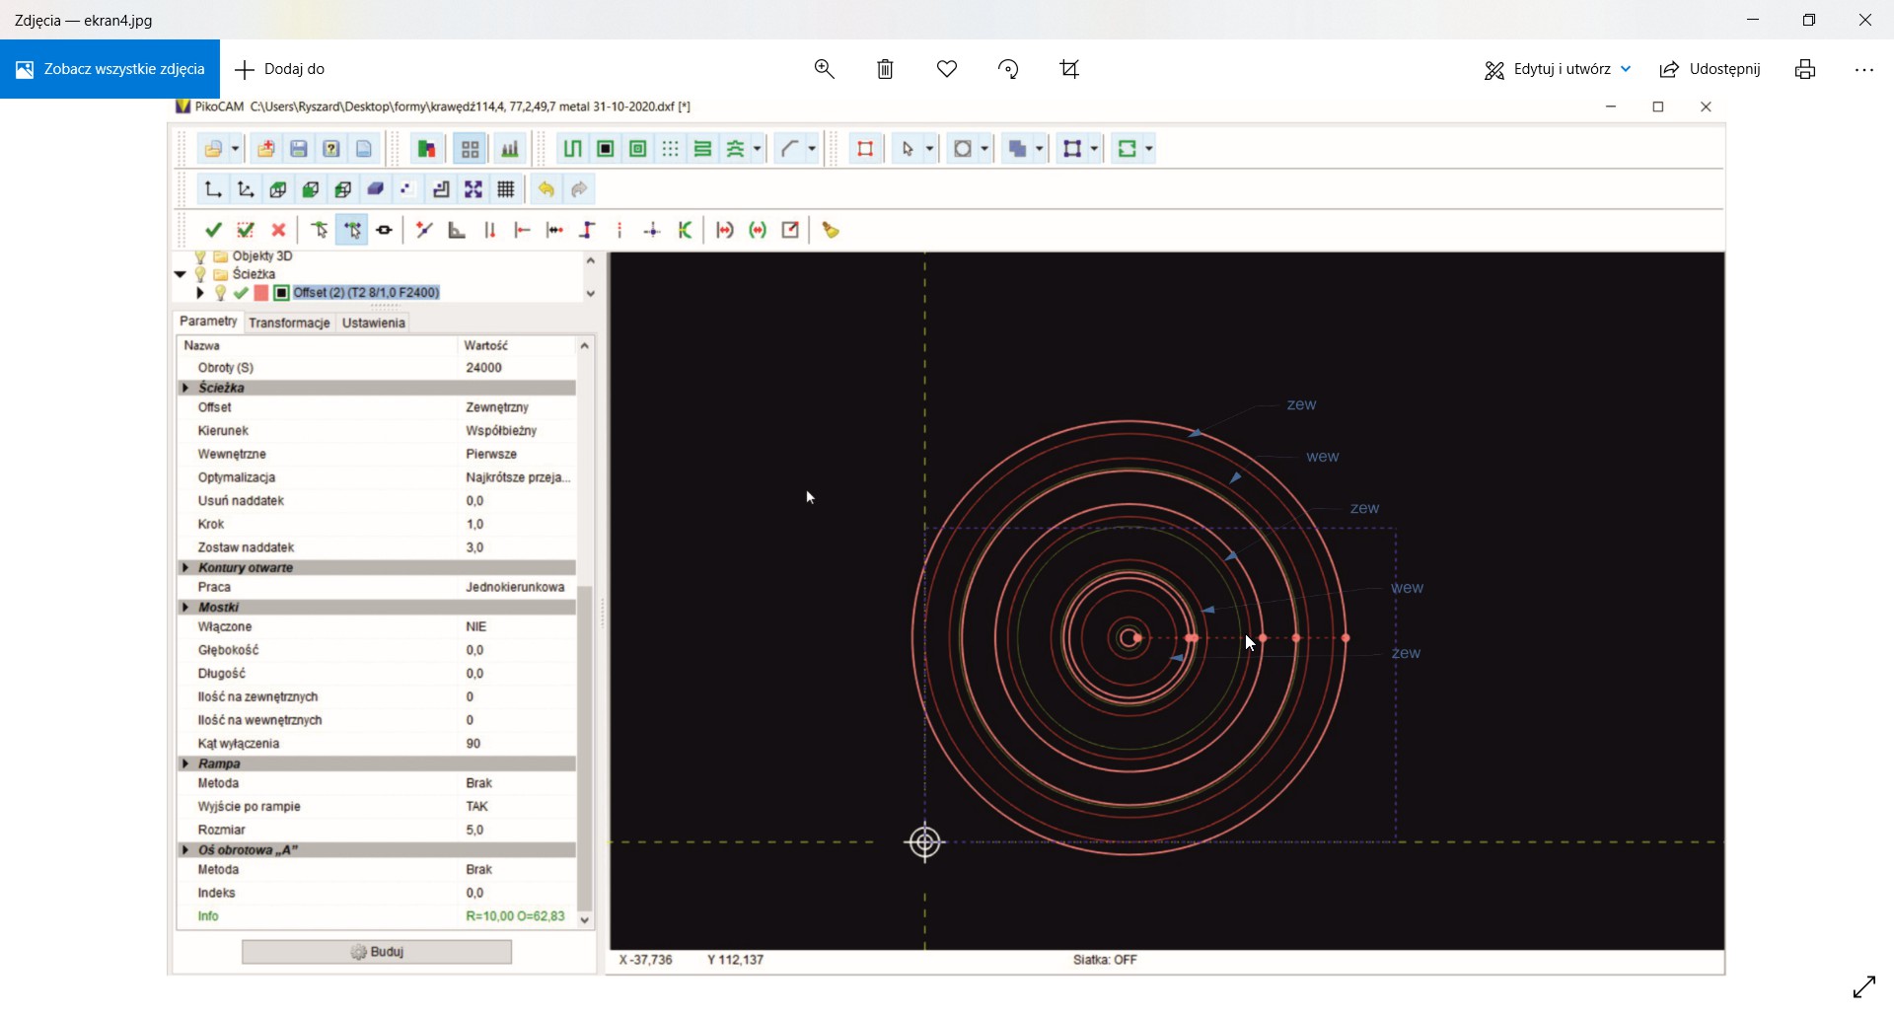Open the dropdown next to the green-cornered square tool

pos(1150,150)
